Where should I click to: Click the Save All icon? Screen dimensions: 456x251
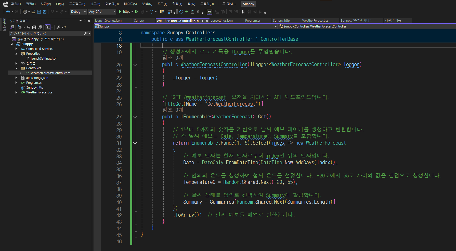click(x=45, y=12)
